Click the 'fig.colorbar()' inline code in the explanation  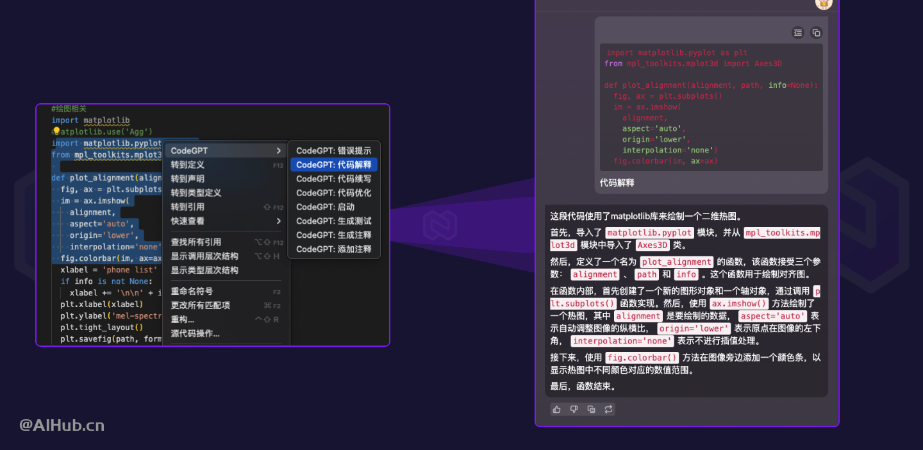click(x=642, y=358)
